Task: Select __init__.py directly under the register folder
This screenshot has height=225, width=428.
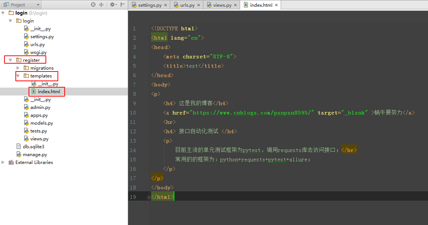Action: 38,100
